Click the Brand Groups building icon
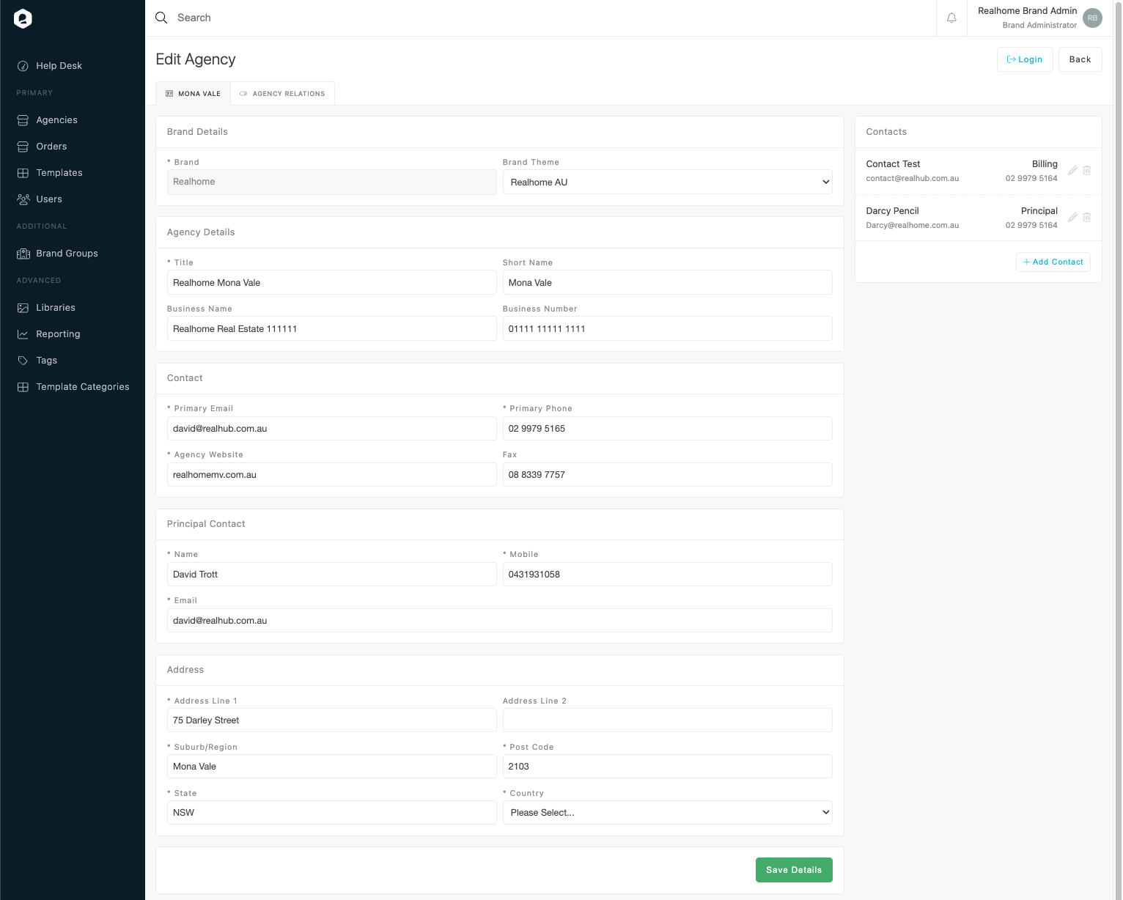Screen dimensions: 1123x900 [23, 254]
